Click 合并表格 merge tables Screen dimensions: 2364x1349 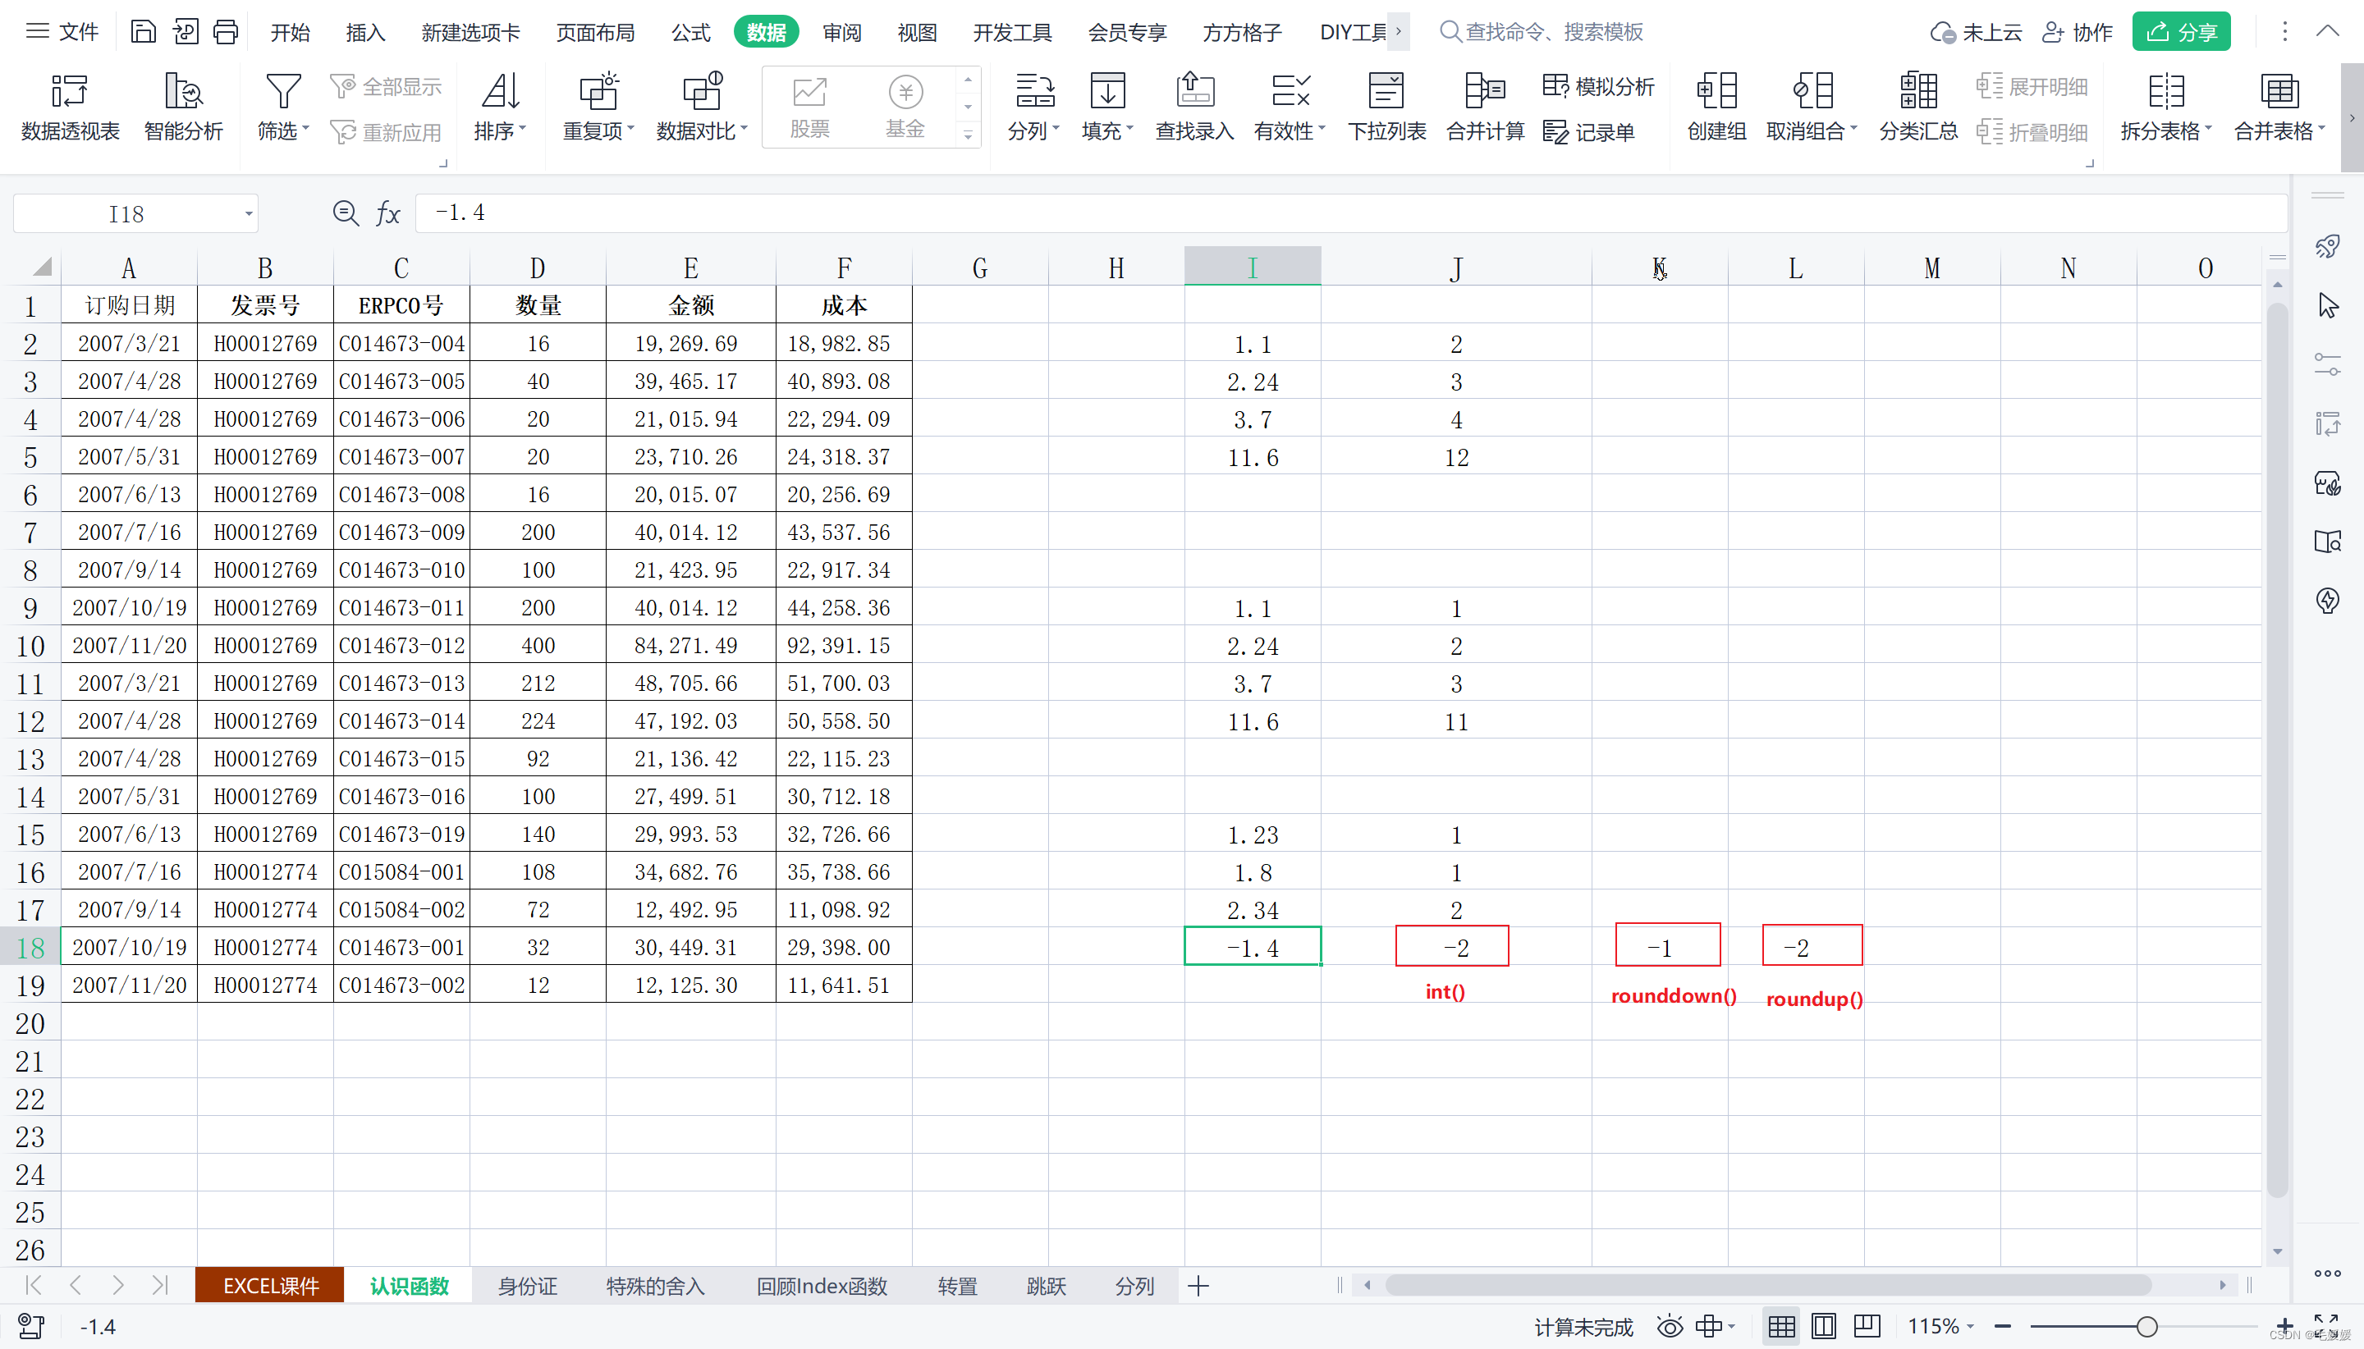[2279, 107]
